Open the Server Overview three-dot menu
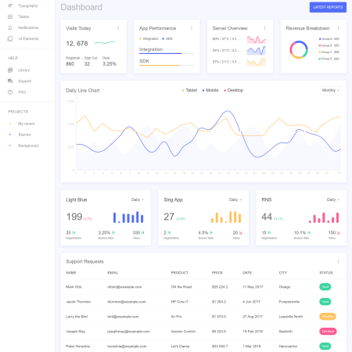 coord(265,28)
